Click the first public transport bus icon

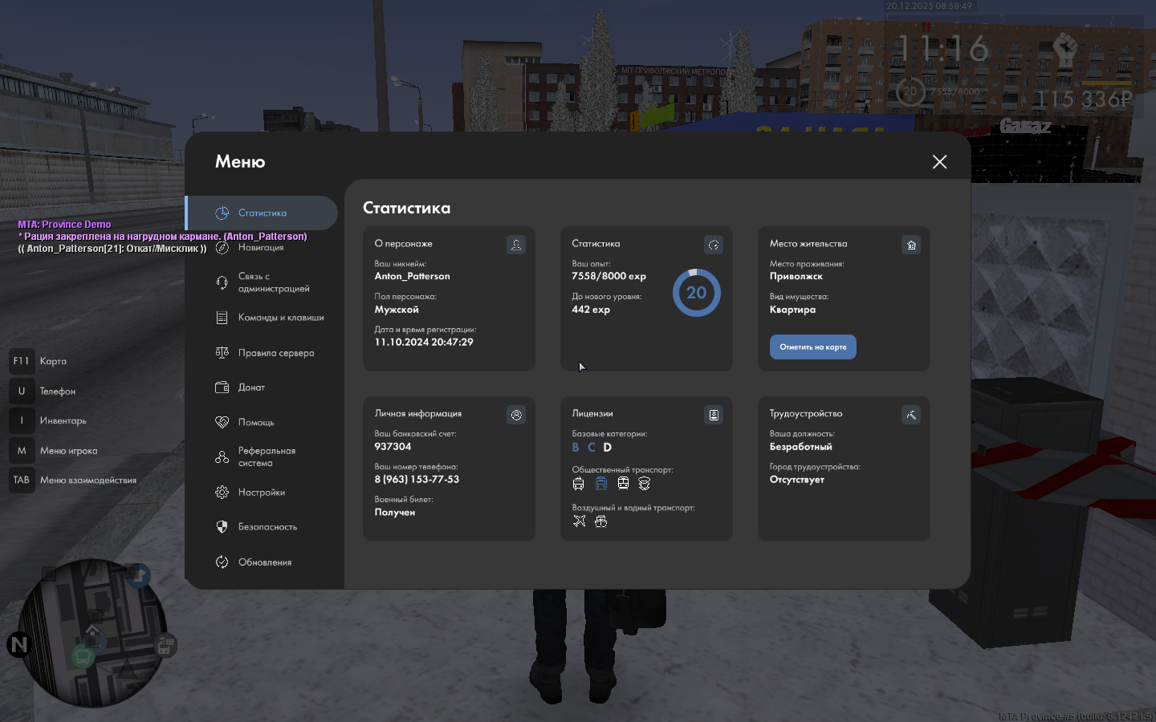pyautogui.click(x=579, y=484)
